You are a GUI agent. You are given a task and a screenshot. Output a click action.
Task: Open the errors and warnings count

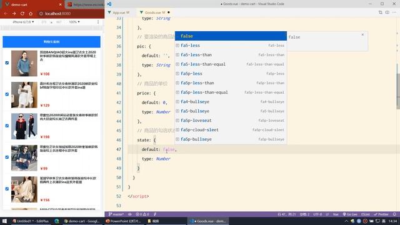coord(142,214)
